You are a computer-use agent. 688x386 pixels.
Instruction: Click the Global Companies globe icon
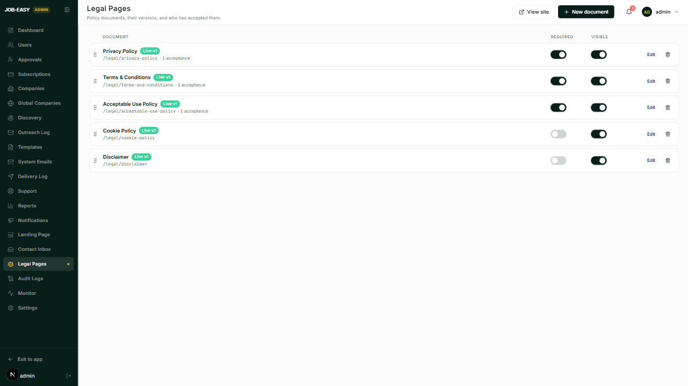(10, 103)
